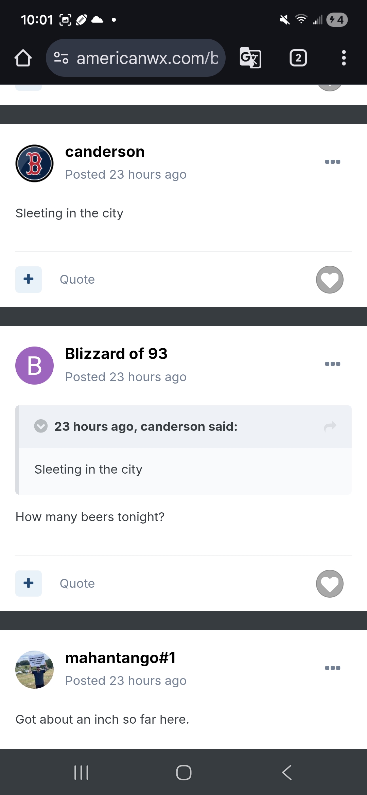This screenshot has height=795, width=367.
Task: Collapse the quoted canderson message
Action: (x=41, y=426)
